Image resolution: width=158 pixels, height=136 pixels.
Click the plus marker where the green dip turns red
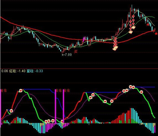[x=112, y=101]
